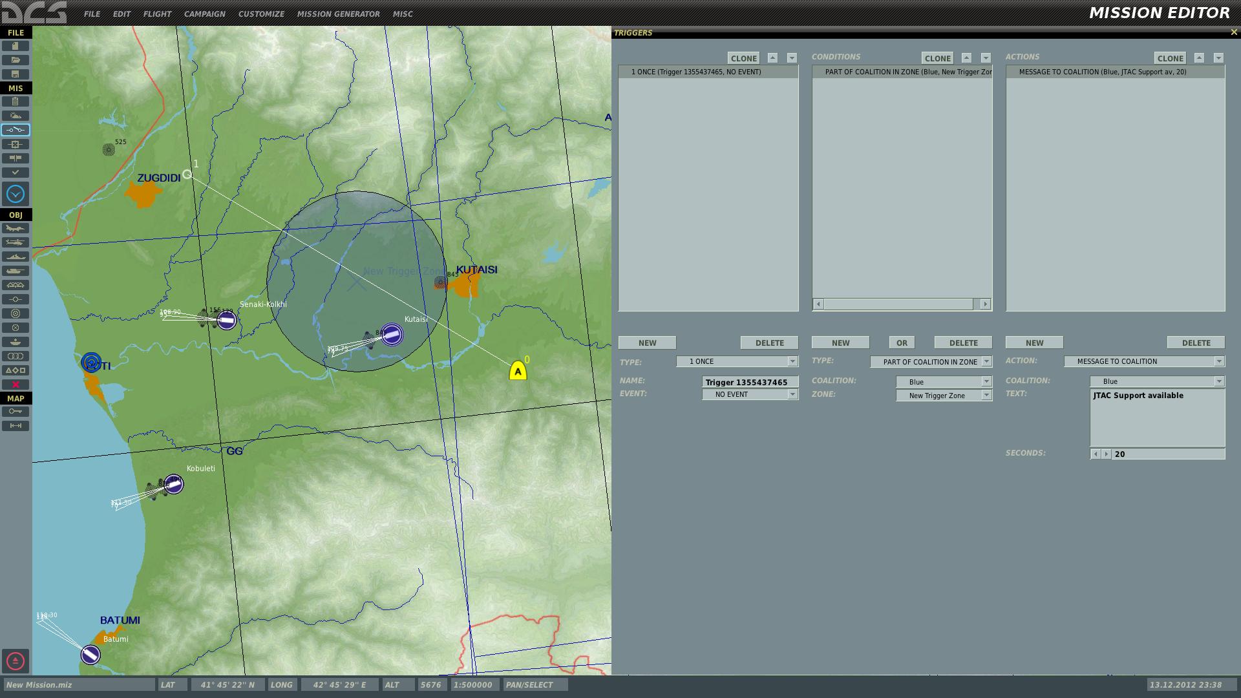
Task: Click the DELETE button under the actions list
Action: [1196, 343]
